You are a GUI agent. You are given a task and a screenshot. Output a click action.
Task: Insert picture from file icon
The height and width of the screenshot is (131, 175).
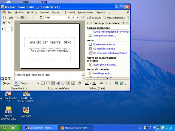(x=73, y=83)
